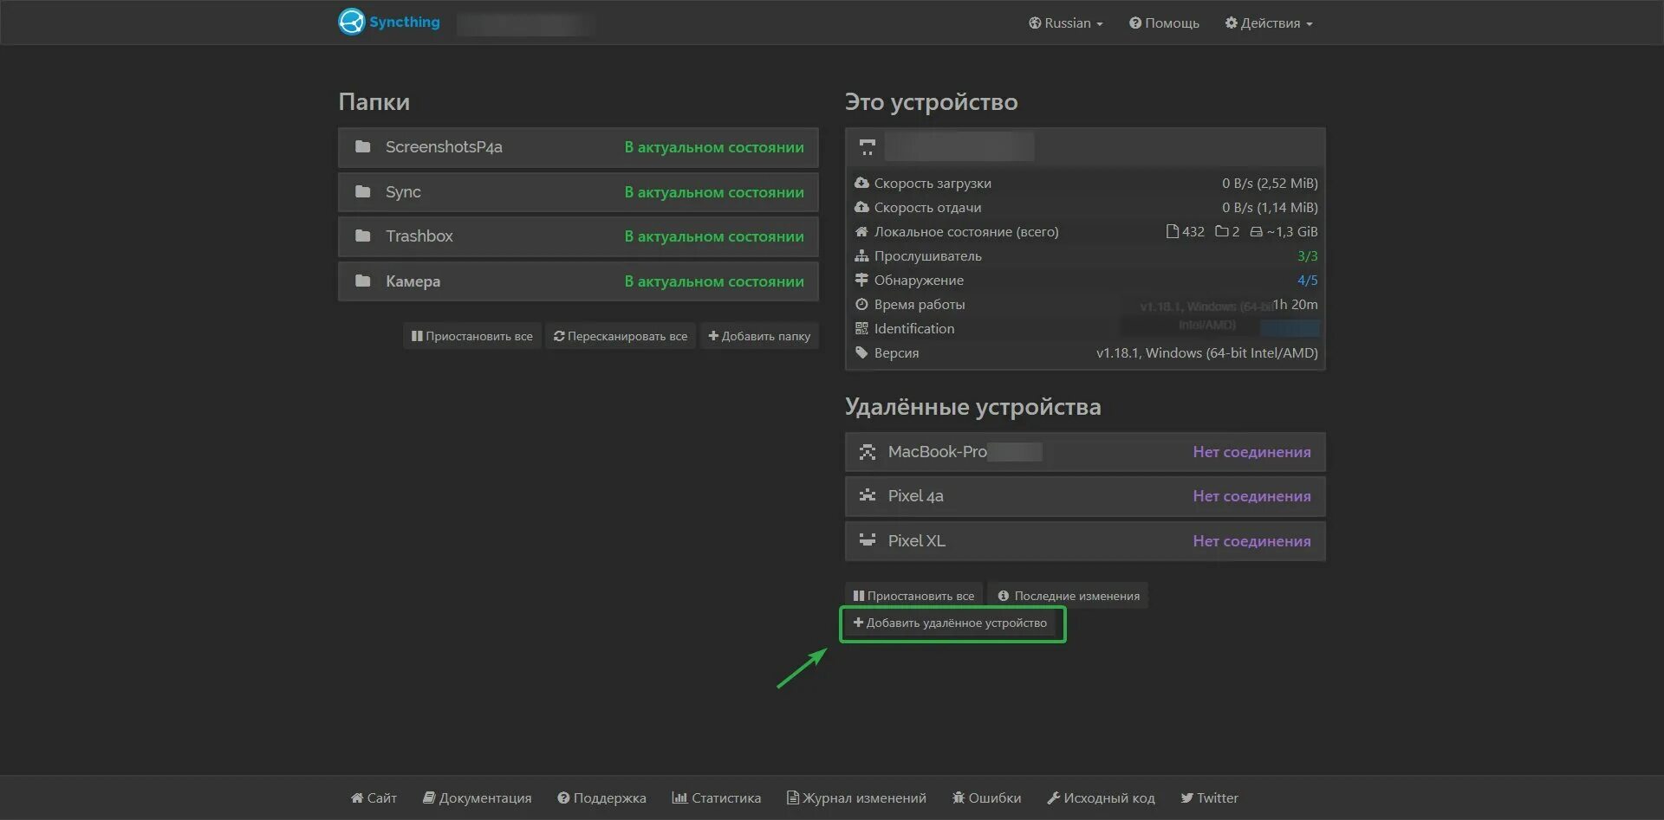
Task: Click Добавить папку button
Action: point(759,336)
